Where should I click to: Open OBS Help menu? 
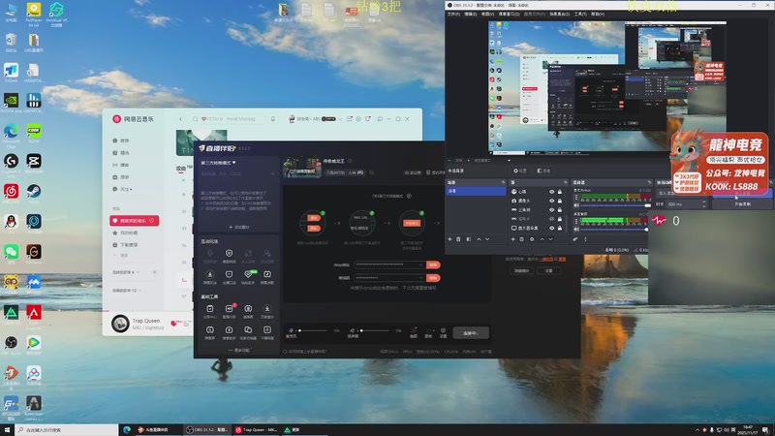tap(598, 15)
